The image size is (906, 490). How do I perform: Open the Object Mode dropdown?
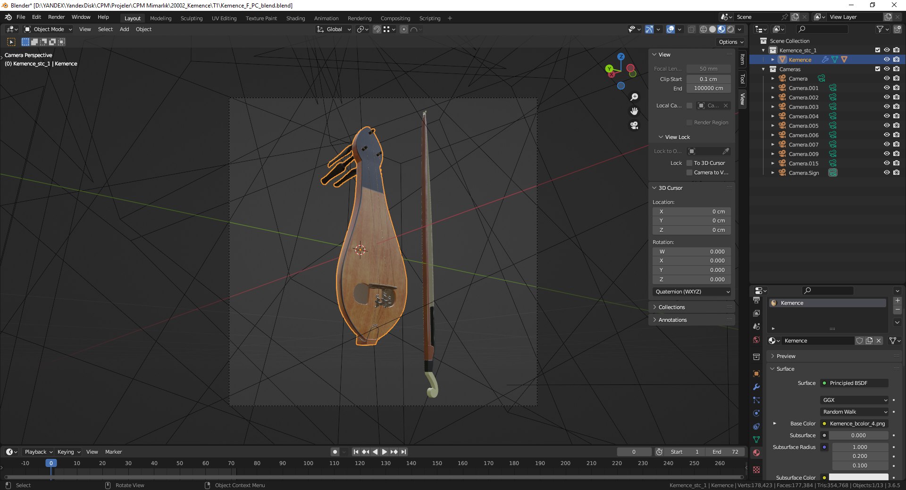click(x=48, y=29)
